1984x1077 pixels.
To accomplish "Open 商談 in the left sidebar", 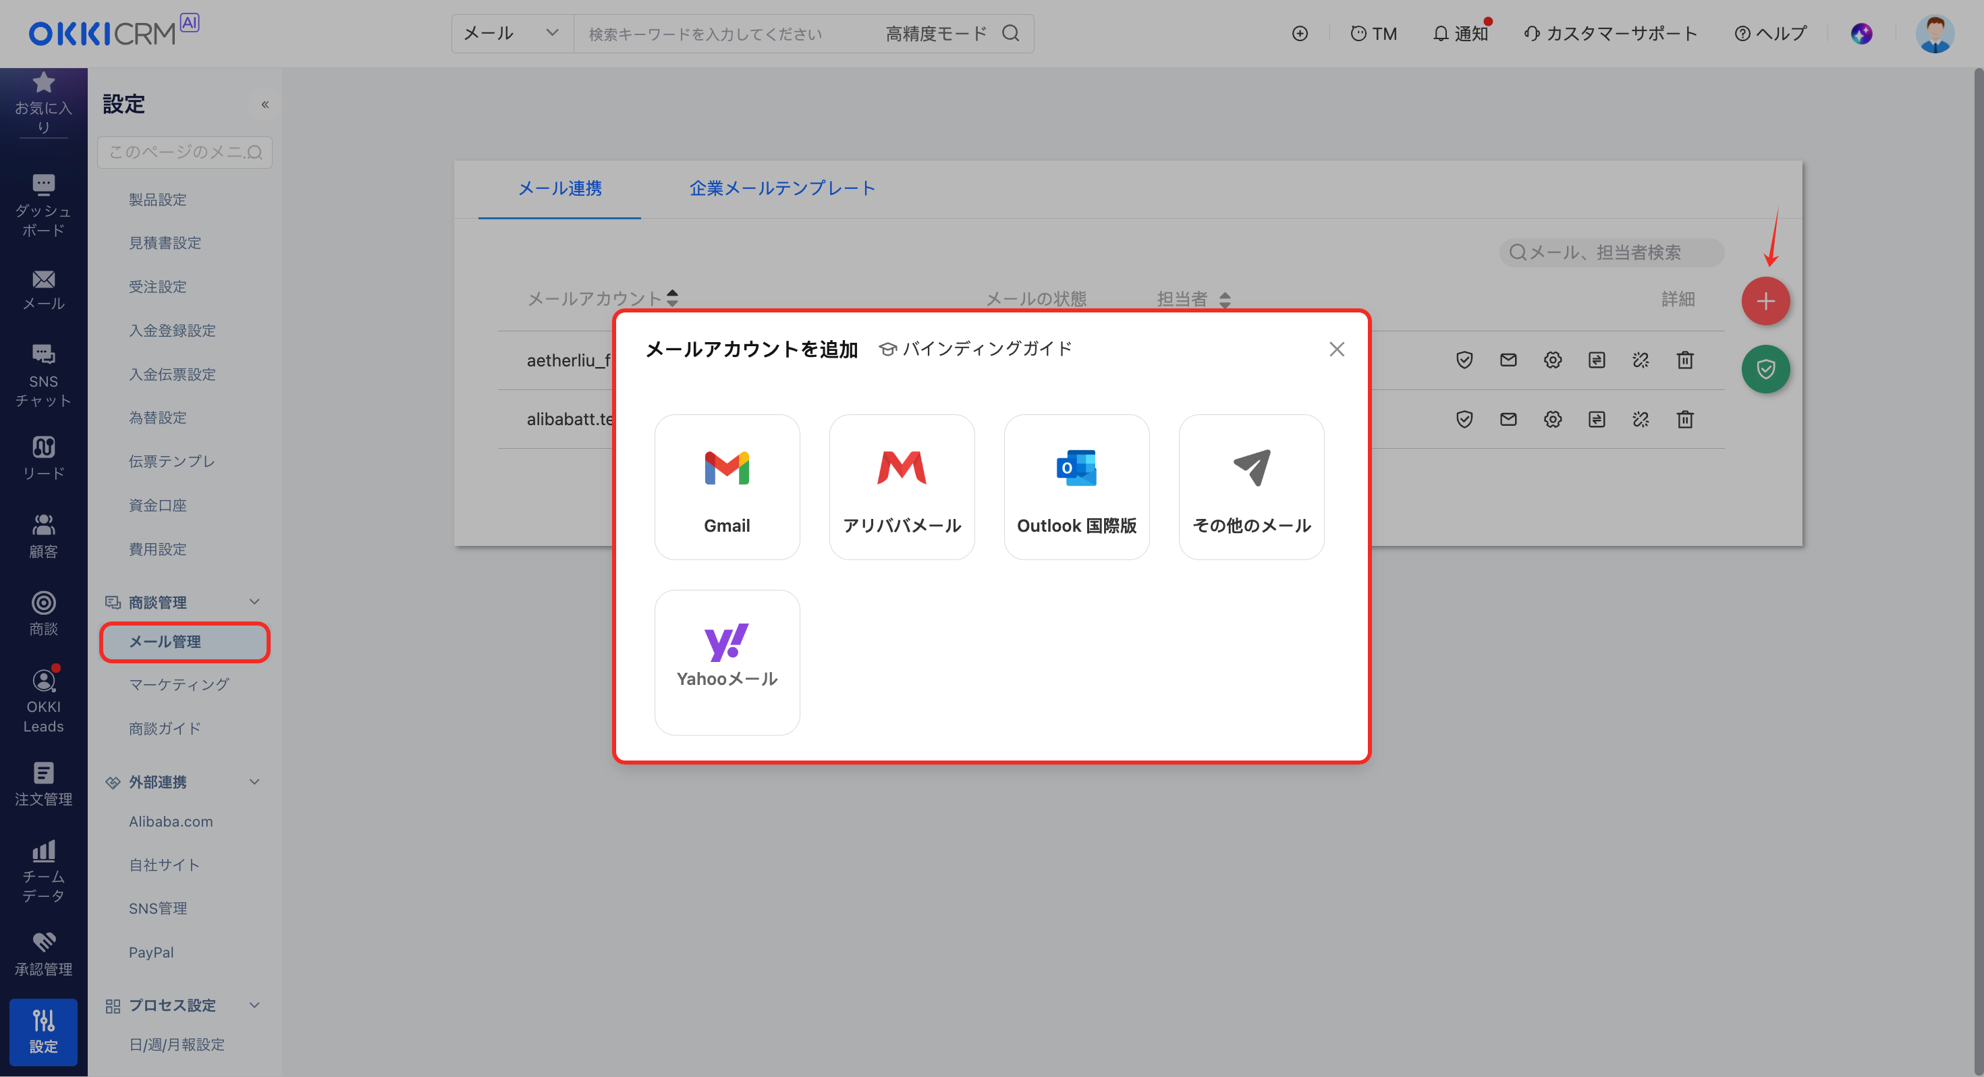I will click(x=43, y=614).
